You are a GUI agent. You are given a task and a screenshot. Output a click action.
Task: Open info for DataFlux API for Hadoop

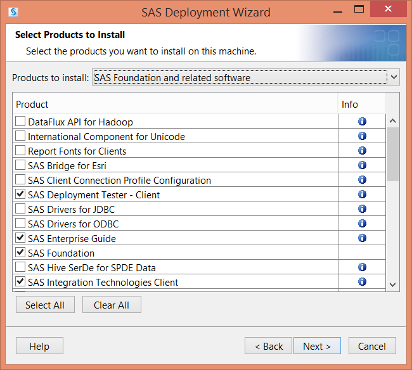tap(362, 121)
